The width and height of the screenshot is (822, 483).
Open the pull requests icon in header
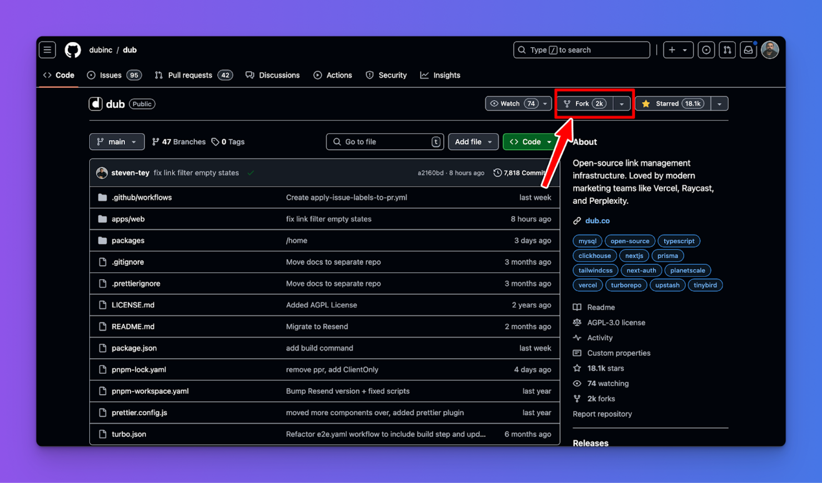click(x=726, y=49)
